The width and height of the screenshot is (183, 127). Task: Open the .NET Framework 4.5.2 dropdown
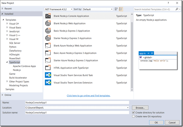(59, 9)
